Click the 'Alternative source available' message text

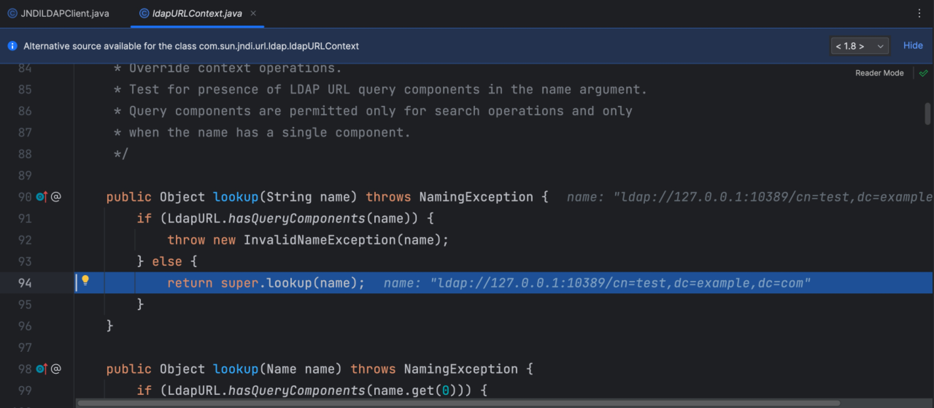191,46
